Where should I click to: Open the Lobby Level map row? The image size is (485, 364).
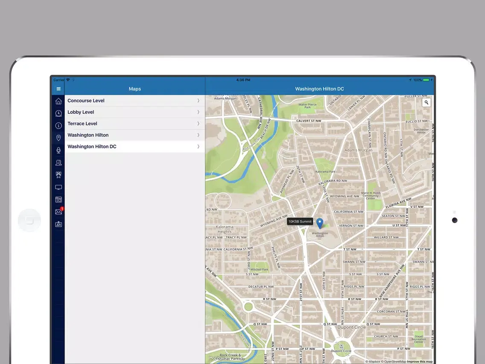pyautogui.click(x=135, y=112)
